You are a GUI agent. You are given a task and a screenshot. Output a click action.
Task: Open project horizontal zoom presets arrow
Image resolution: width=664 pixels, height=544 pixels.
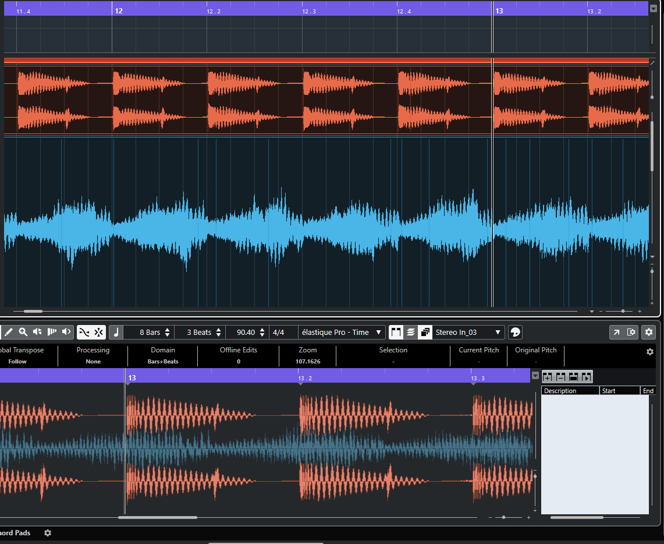(592, 312)
